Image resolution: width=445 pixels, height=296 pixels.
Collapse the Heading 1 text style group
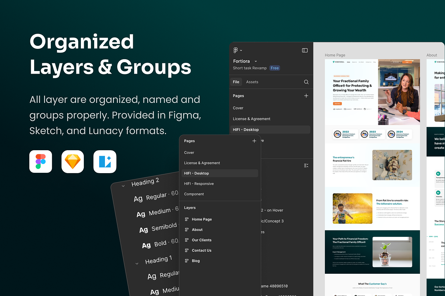pos(137,264)
